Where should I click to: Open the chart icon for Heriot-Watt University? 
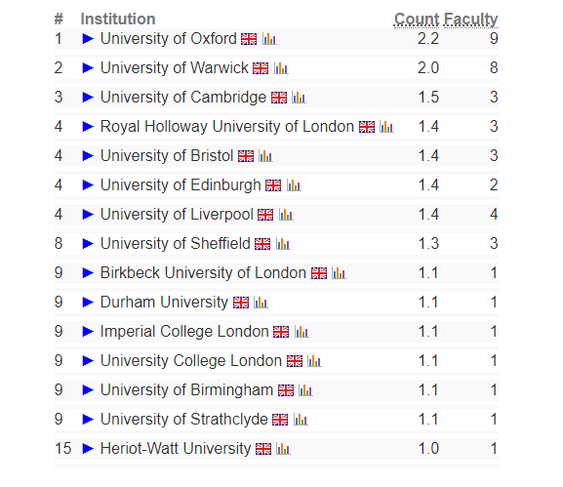[283, 449]
